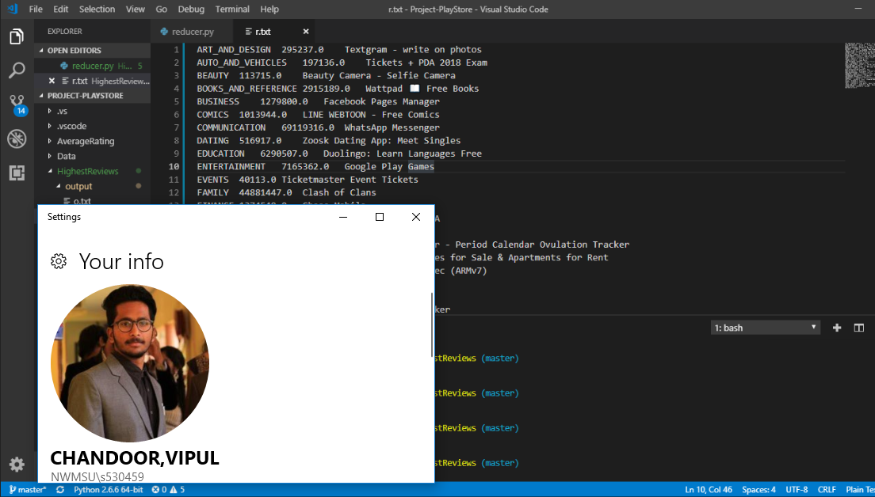
Task: Click the editor minimap
Action: (x=858, y=66)
